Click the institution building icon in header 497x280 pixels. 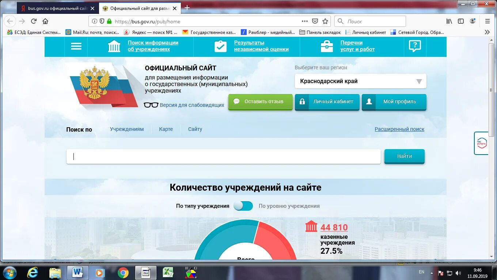point(114,46)
